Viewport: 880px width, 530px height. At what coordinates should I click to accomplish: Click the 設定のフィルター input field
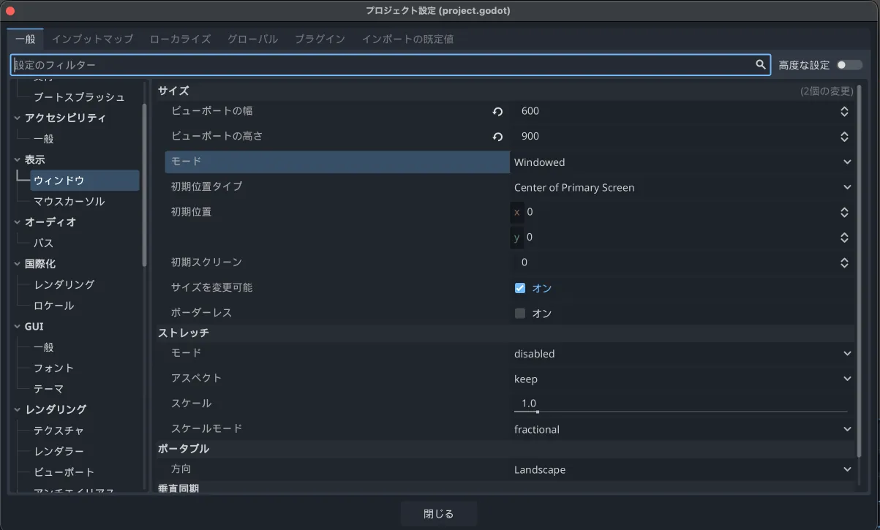(293, 64)
